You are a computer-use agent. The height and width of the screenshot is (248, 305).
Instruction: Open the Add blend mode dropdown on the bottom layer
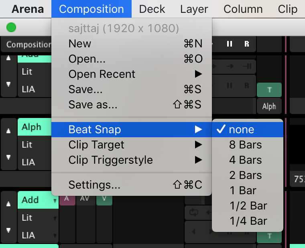[x=38, y=200]
